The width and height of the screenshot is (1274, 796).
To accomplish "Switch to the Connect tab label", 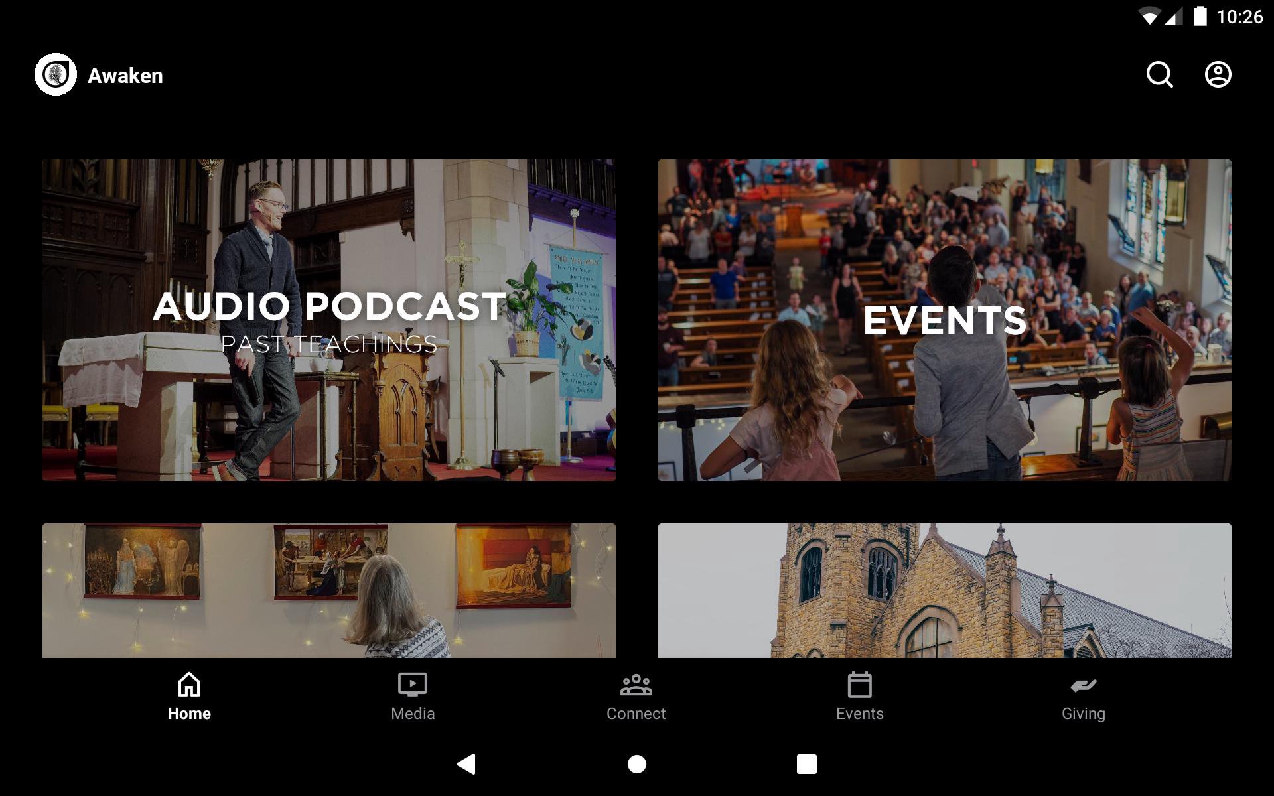I will pyautogui.click(x=636, y=714).
